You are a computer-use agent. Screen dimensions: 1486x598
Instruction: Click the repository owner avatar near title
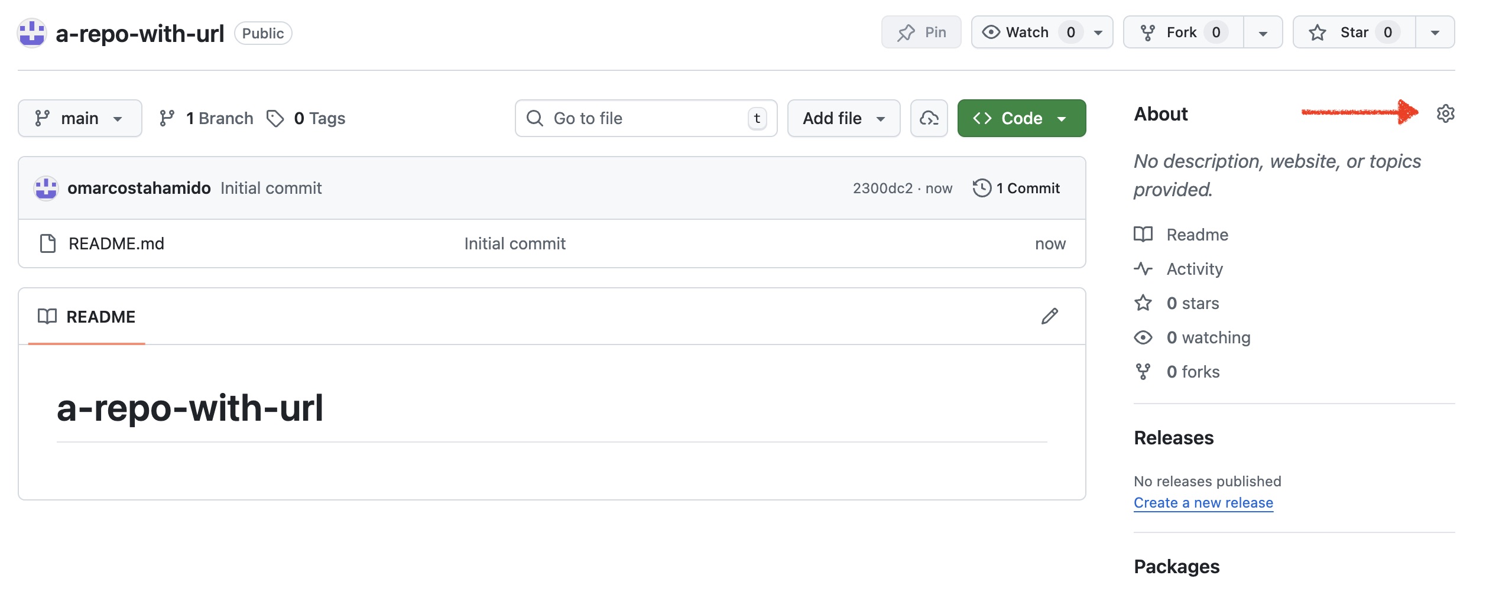coord(32,33)
